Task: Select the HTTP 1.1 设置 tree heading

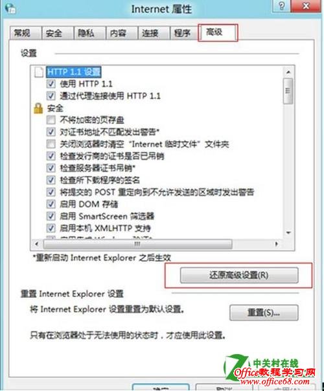Action: click(74, 72)
